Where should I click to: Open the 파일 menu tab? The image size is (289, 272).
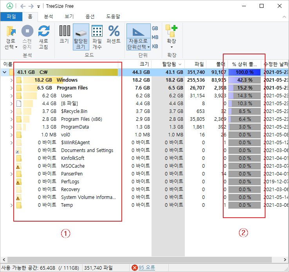tap(11, 16)
